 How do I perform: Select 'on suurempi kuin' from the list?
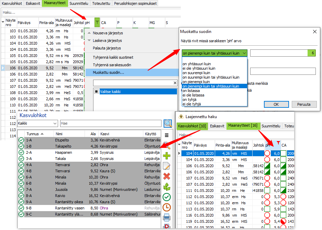click(196, 73)
